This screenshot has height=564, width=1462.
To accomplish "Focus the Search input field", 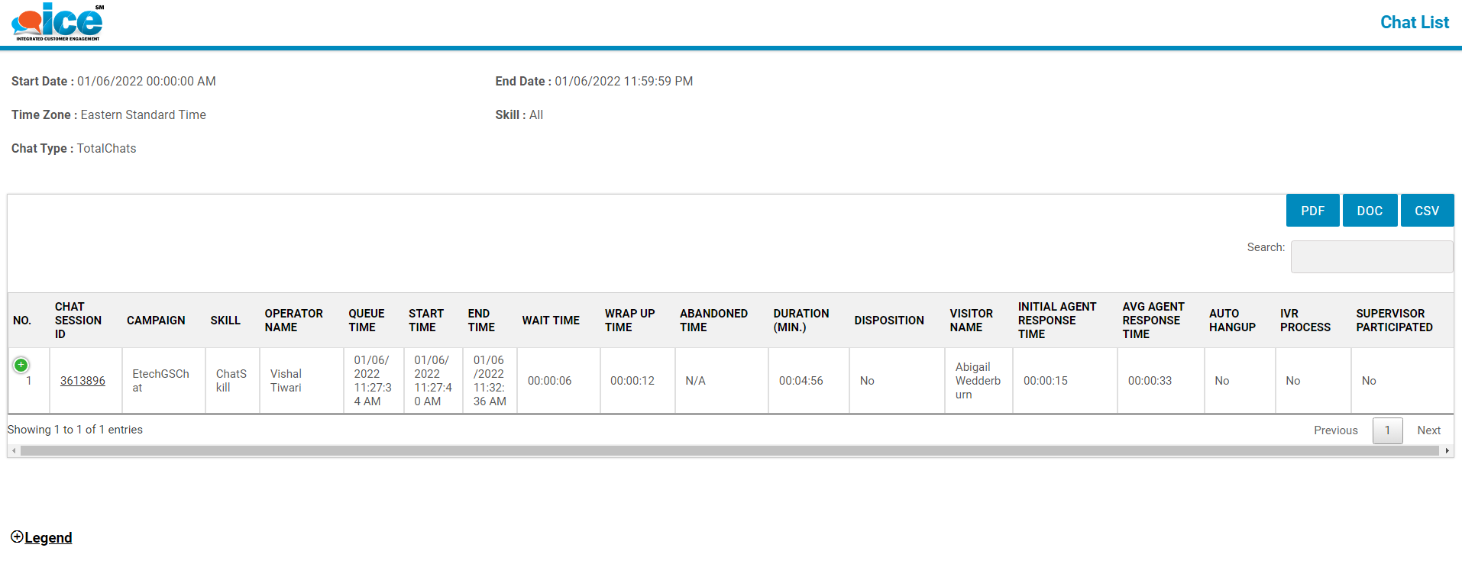I will (1371, 256).
